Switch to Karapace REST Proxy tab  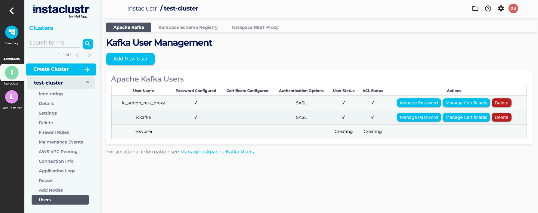[x=255, y=27]
